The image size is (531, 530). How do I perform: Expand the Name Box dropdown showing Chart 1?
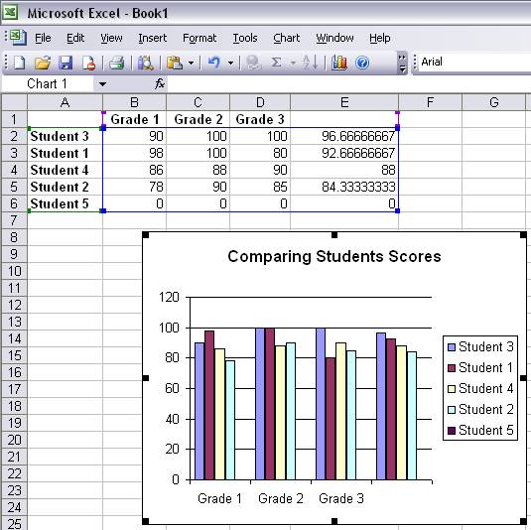point(102,84)
